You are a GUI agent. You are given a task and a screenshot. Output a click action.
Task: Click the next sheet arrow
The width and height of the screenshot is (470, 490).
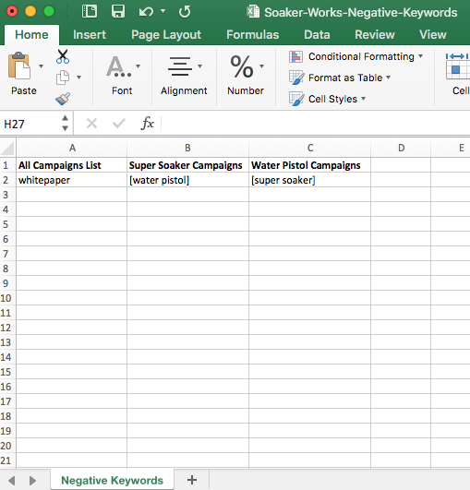(x=32, y=481)
